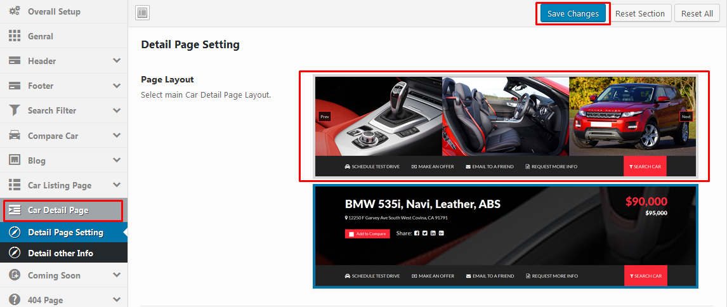727x307 pixels.
Task: Open the Car Listing Page section
Action: (63, 185)
